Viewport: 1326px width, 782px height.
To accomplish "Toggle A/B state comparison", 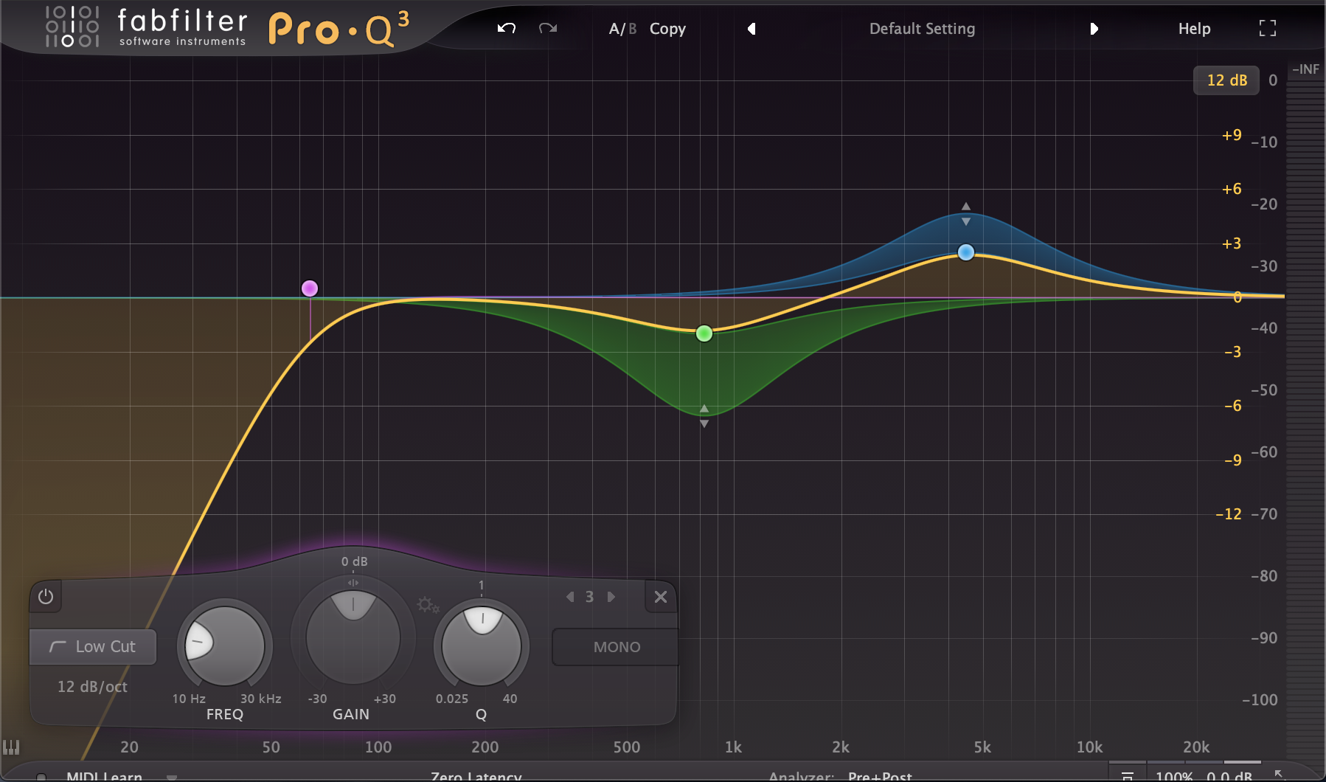I will click(x=622, y=29).
